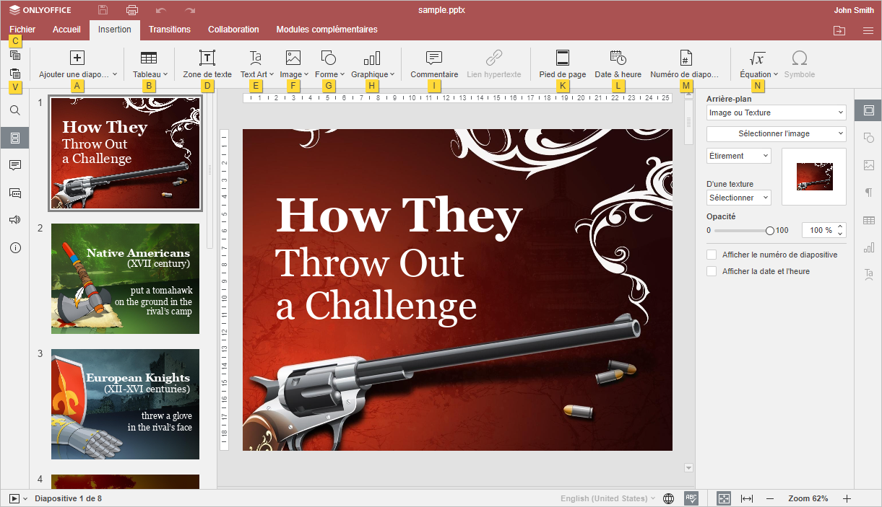Click the Image insertion icon

[293, 58]
